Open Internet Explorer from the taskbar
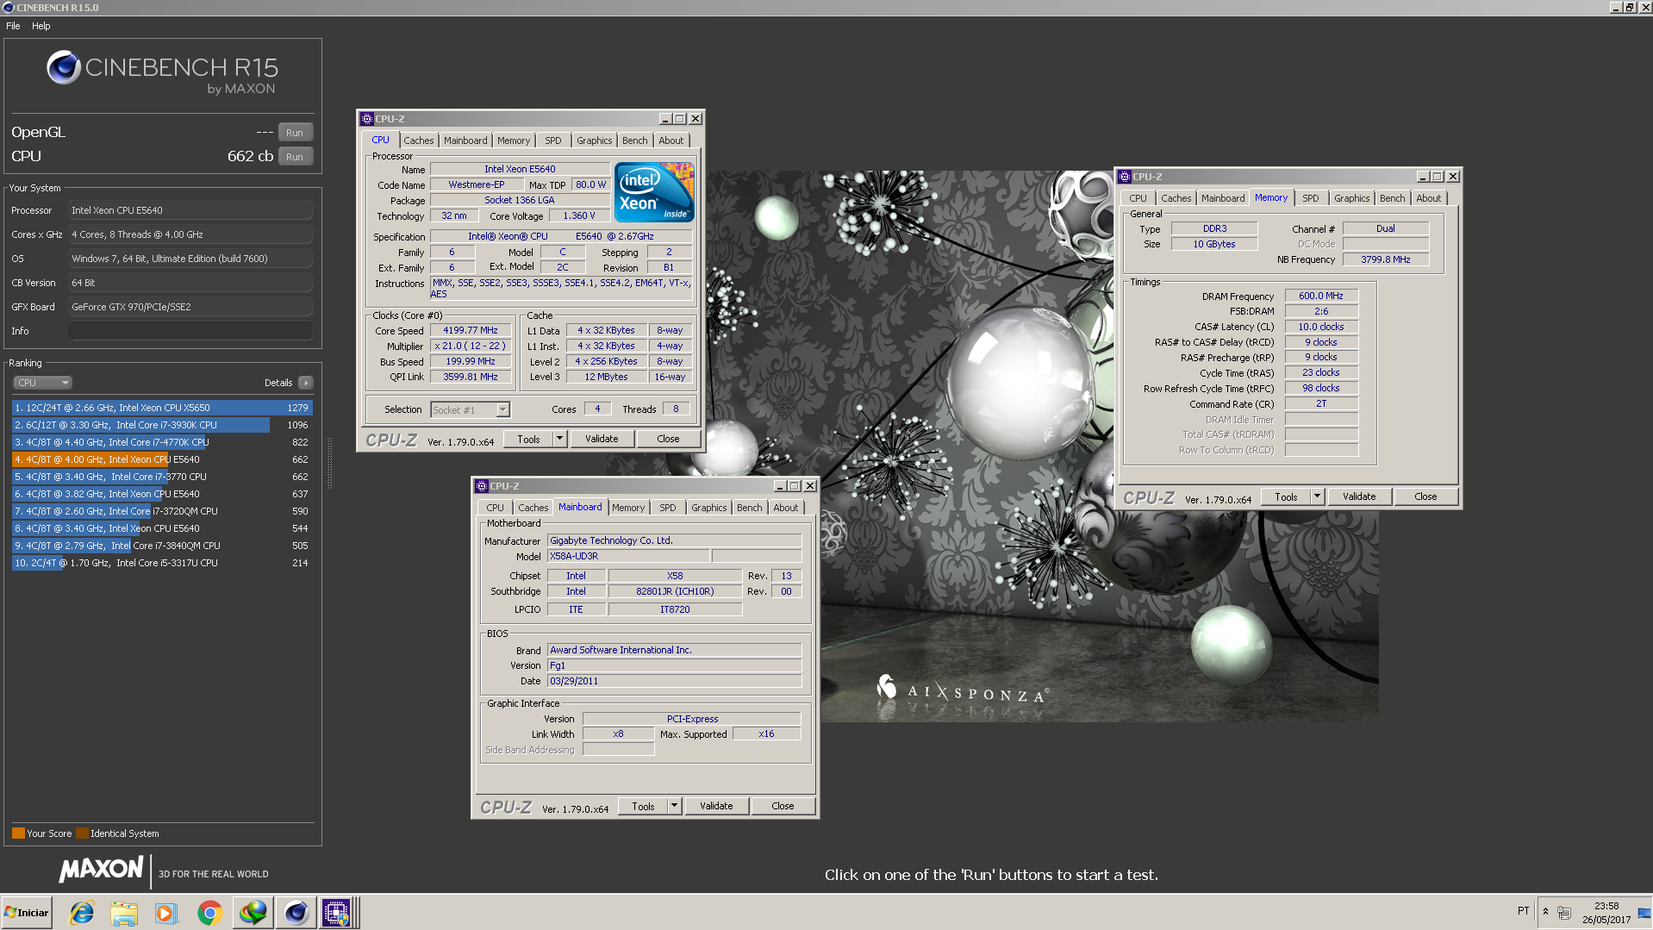 coord(82,913)
